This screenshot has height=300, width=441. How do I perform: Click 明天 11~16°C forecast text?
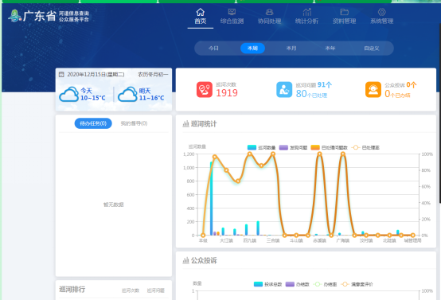click(x=151, y=94)
